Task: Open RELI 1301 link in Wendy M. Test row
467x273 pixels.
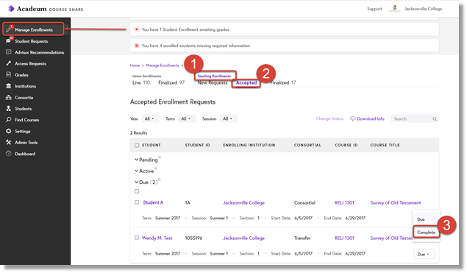Action: tap(344, 238)
